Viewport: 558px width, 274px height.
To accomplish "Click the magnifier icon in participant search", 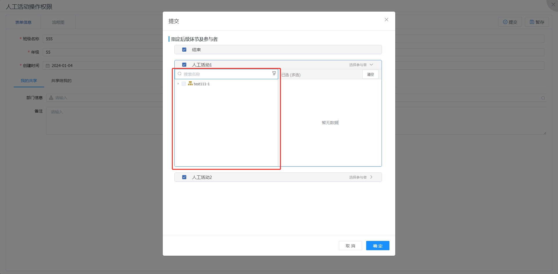I will tap(180, 74).
